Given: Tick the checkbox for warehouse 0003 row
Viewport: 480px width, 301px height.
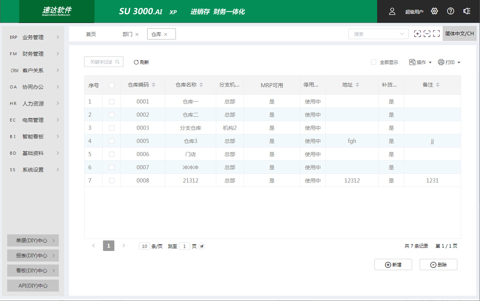Looking at the screenshot, I should coord(112,128).
